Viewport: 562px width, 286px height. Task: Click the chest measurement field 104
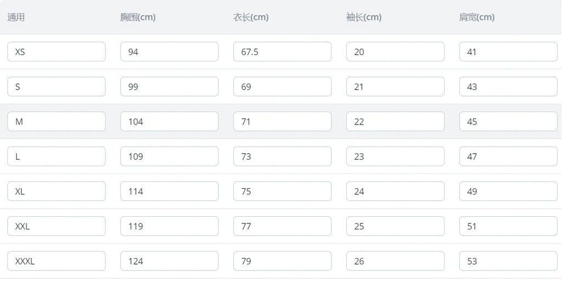(x=169, y=121)
